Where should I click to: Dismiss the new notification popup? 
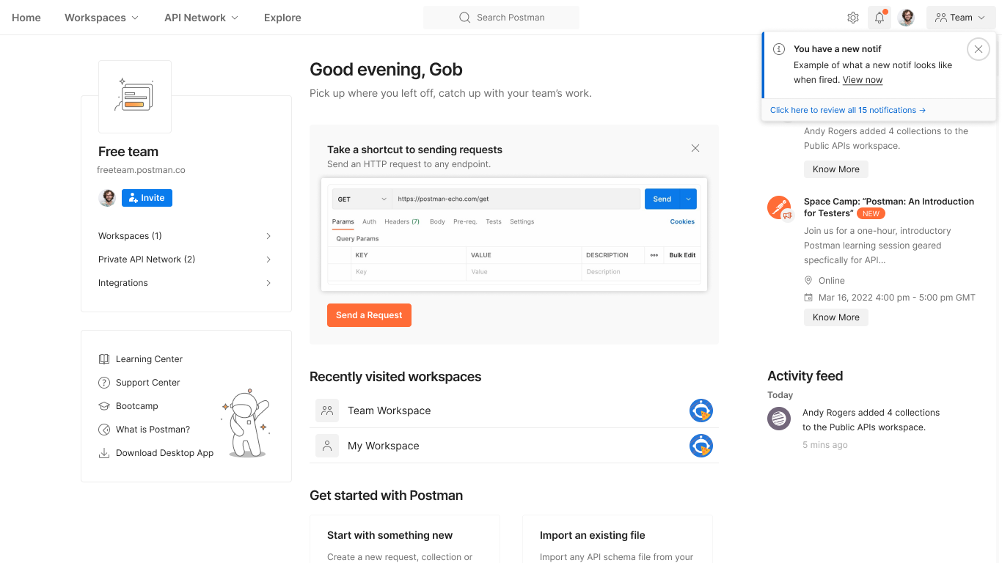click(978, 49)
